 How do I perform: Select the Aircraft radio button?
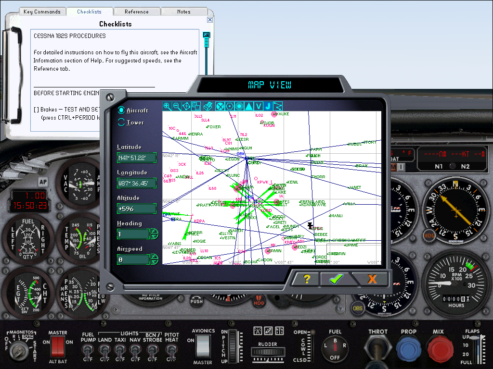[x=121, y=110]
